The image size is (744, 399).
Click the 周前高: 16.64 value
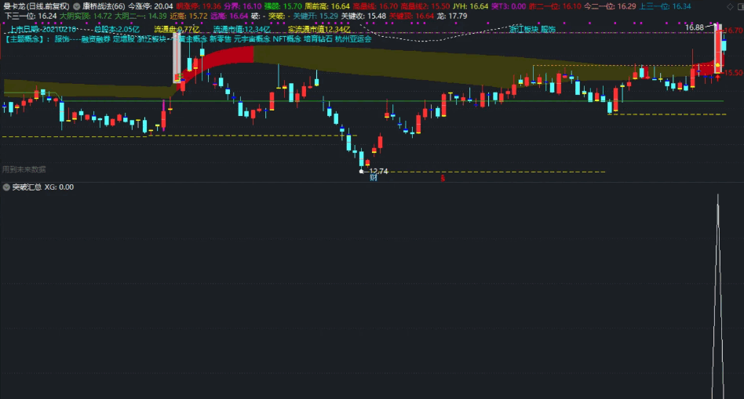tap(327, 6)
